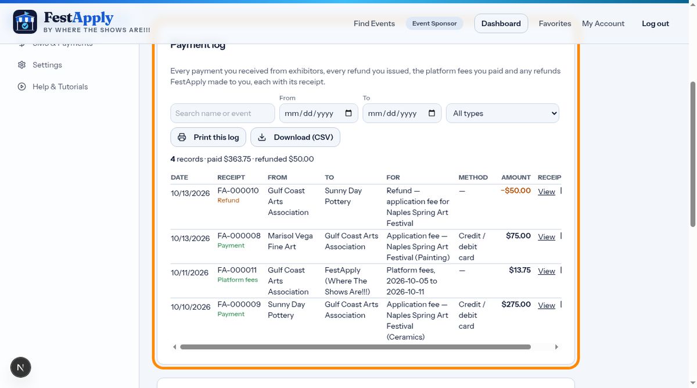Click receipt number FA-000008
The image size is (697, 388).
239,236
